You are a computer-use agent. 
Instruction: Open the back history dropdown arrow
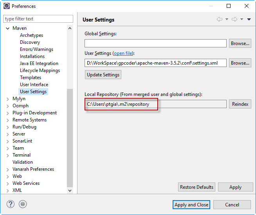[x=227, y=19]
